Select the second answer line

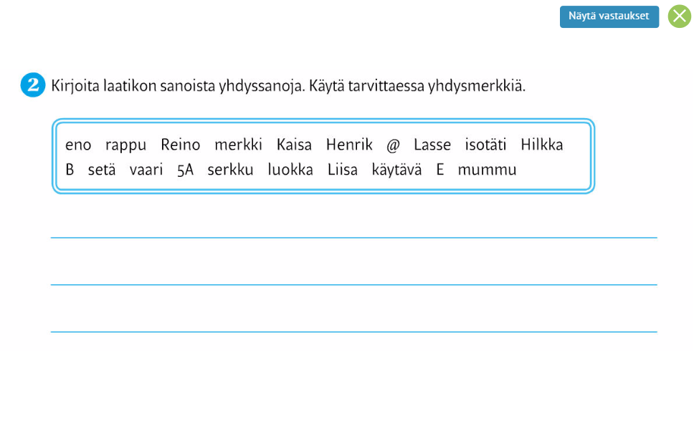[x=353, y=274]
